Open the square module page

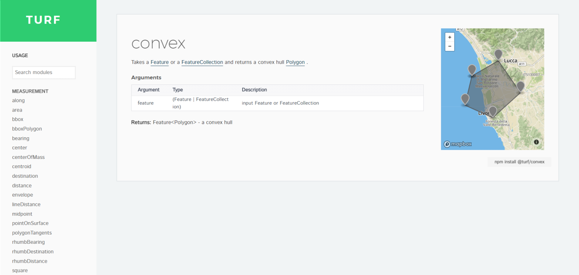click(20, 270)
